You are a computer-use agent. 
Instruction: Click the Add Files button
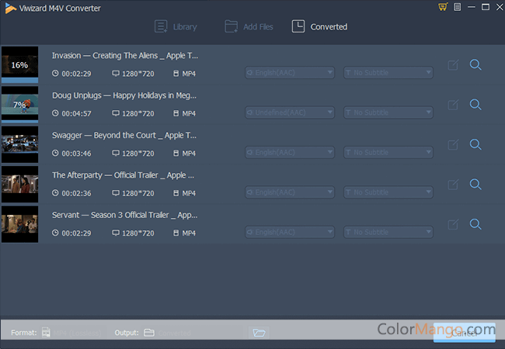tap(249, 27)
